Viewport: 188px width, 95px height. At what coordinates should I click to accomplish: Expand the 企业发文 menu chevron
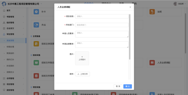(x=23, y=28)
